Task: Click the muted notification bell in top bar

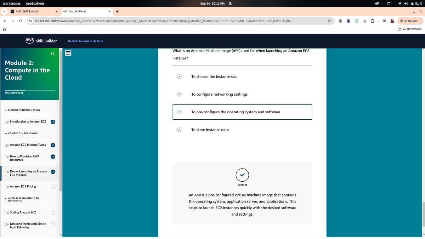Action: click(230, 4)
